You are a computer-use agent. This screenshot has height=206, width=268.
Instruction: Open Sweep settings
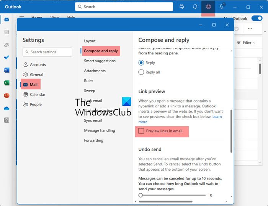click(x=89, y=91)
